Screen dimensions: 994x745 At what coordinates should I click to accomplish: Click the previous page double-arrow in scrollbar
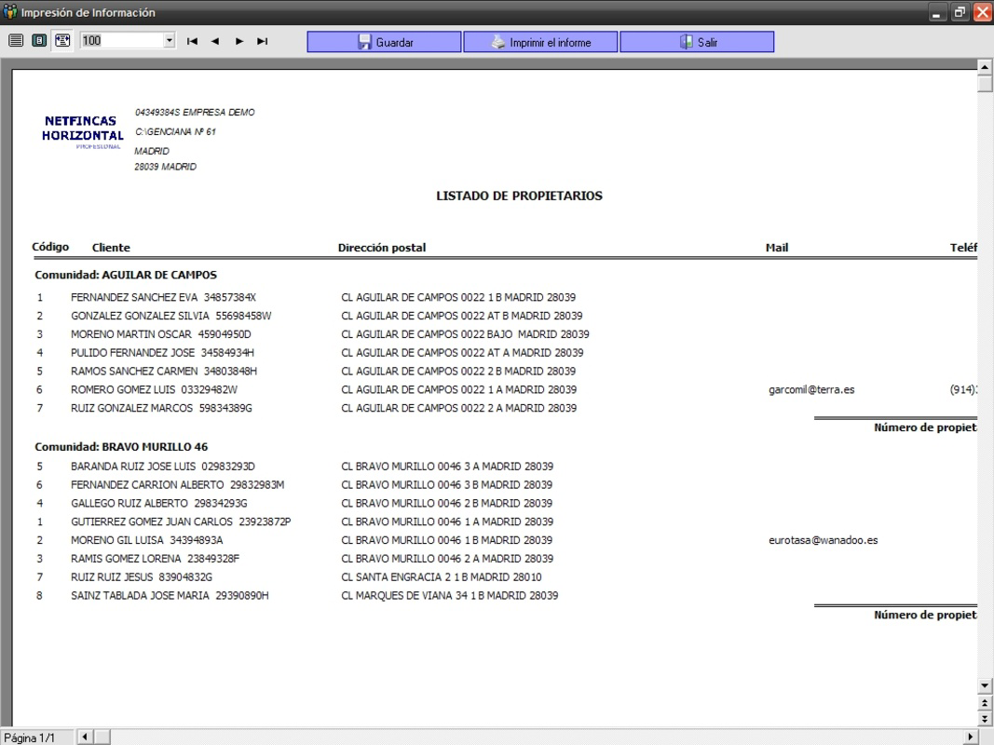point(985,703)
